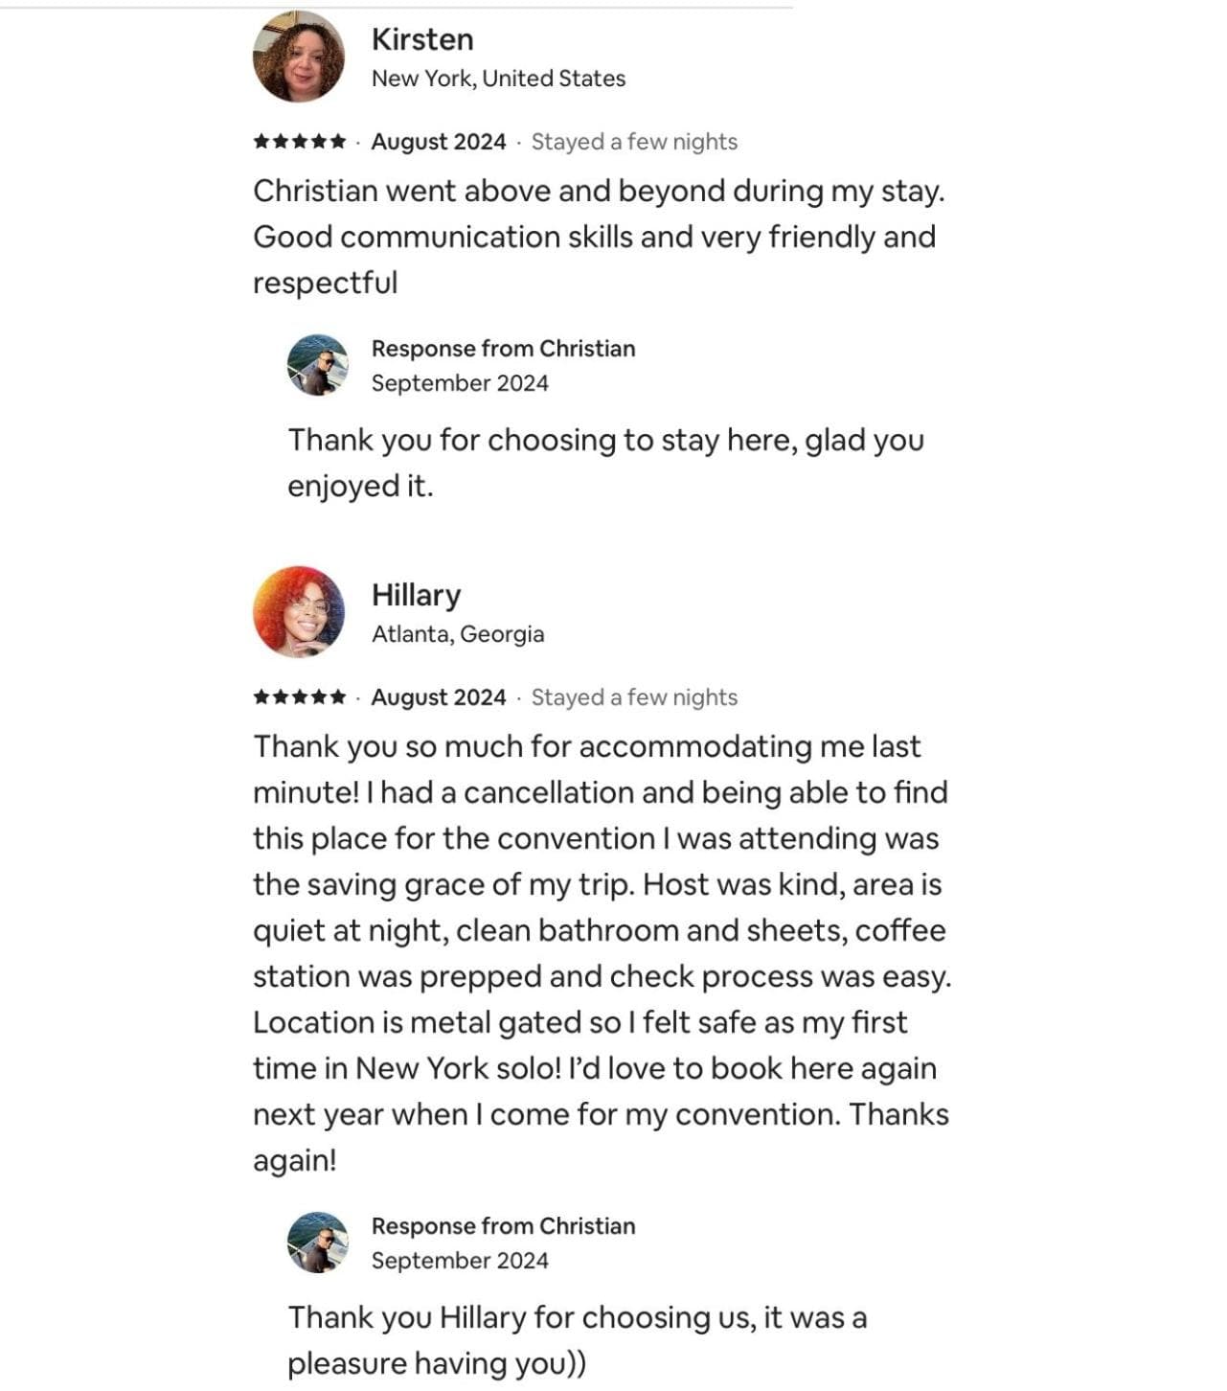Click the 'August 2024' date on Kirsten's review

[439, 142]
